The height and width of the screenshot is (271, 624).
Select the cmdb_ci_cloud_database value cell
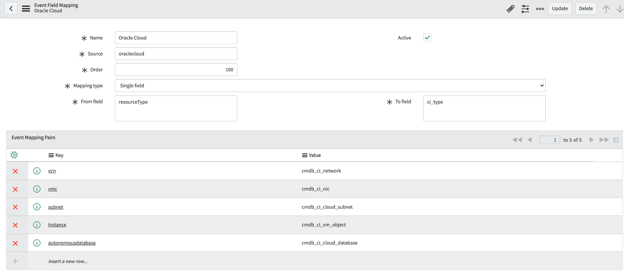pos(330,243)
